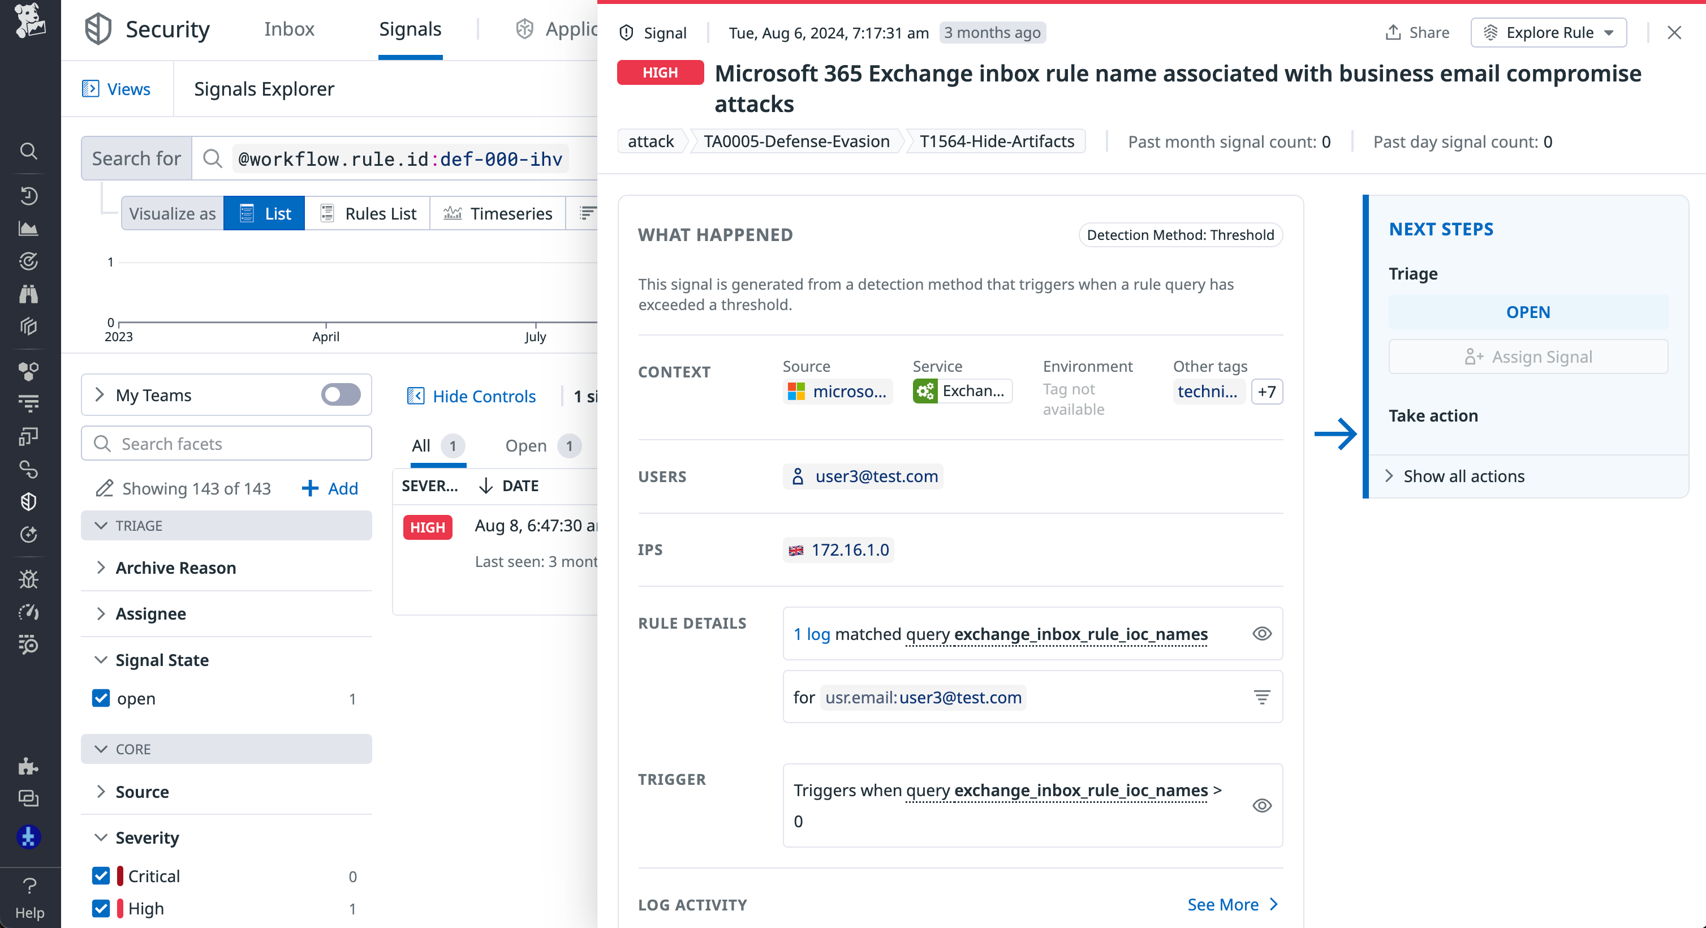Click the OPEN triage button under Next Steps
The width and height of the screenshot is (1706, 928).
point(1527,312)
